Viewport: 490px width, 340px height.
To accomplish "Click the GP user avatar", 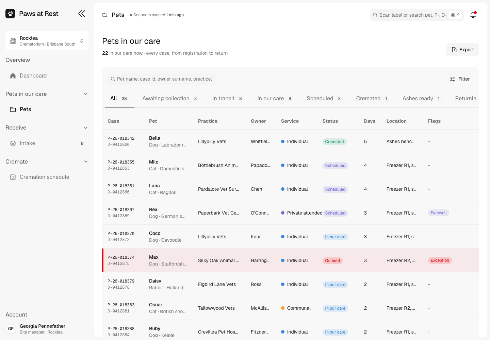I will coord(11,329).
